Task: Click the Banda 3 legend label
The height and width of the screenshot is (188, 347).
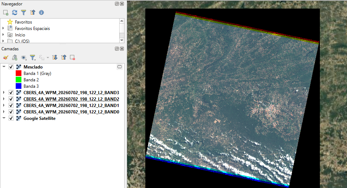Action: point(31,86)
